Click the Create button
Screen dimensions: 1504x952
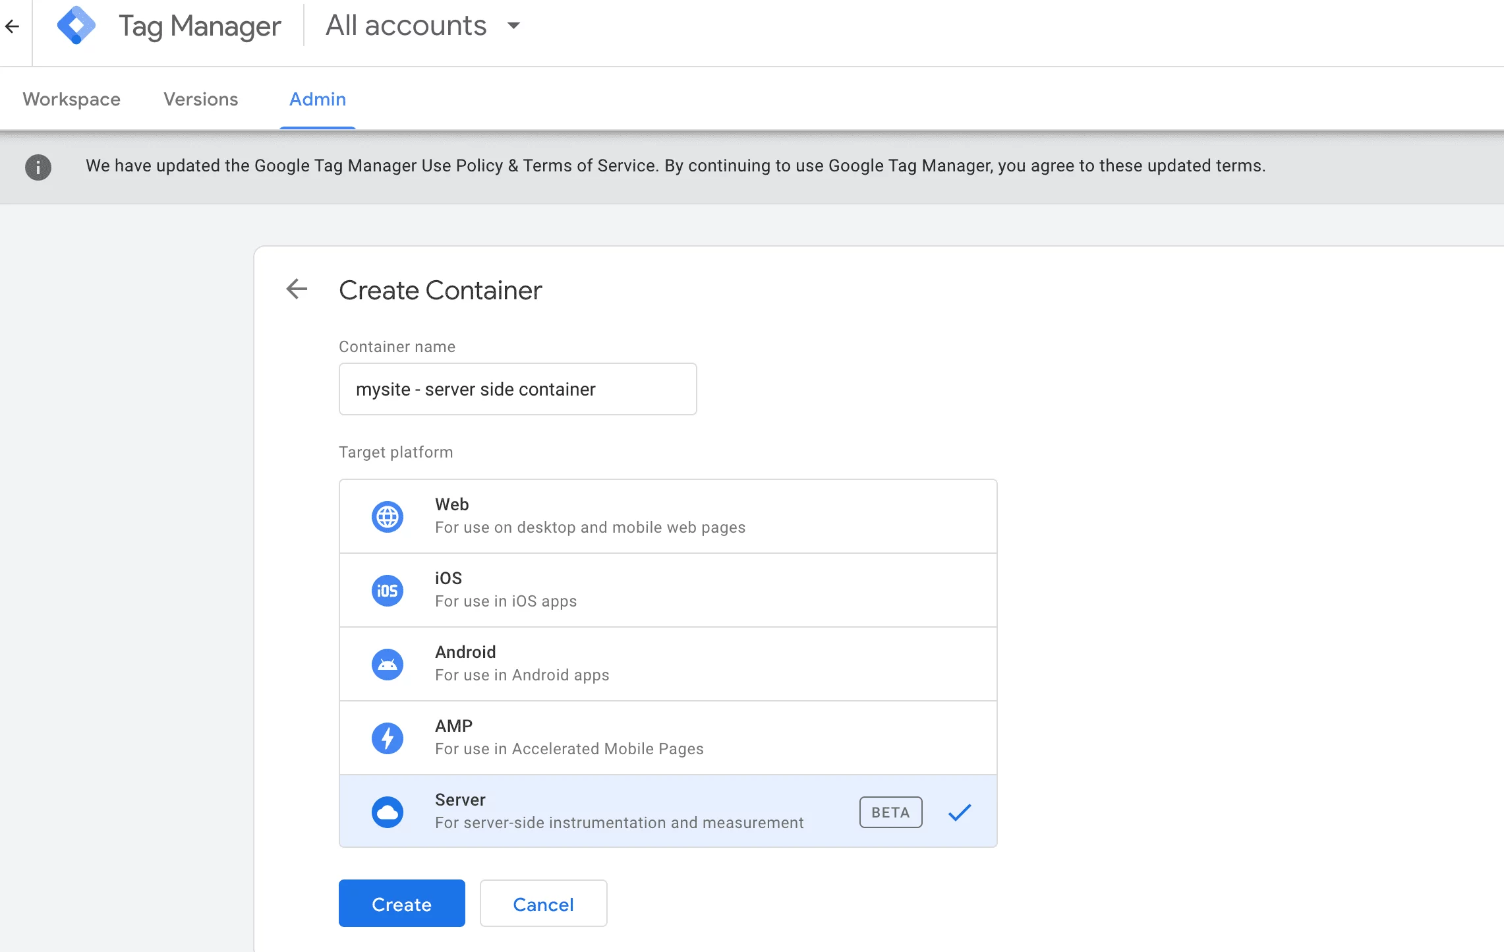click(402, 903)
